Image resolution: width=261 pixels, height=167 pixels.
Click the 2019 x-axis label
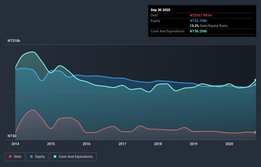coord(194,144)
